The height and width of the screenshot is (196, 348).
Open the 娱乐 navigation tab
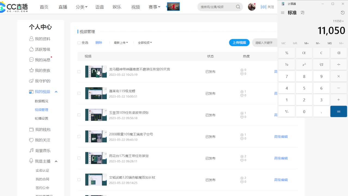click(x=117, y=7)
